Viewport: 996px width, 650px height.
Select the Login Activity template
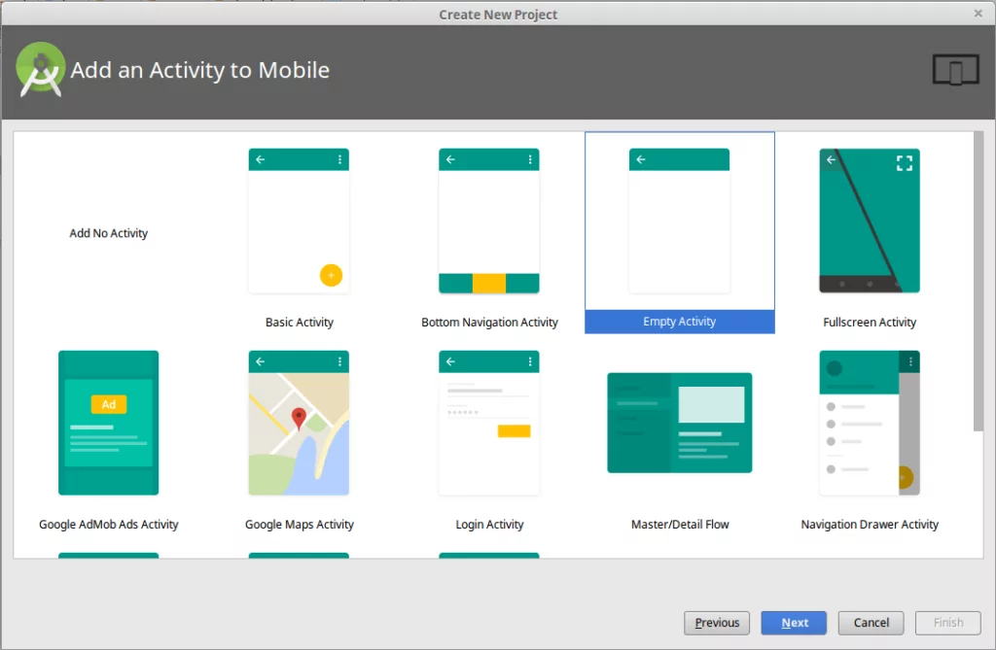[488, 424]
